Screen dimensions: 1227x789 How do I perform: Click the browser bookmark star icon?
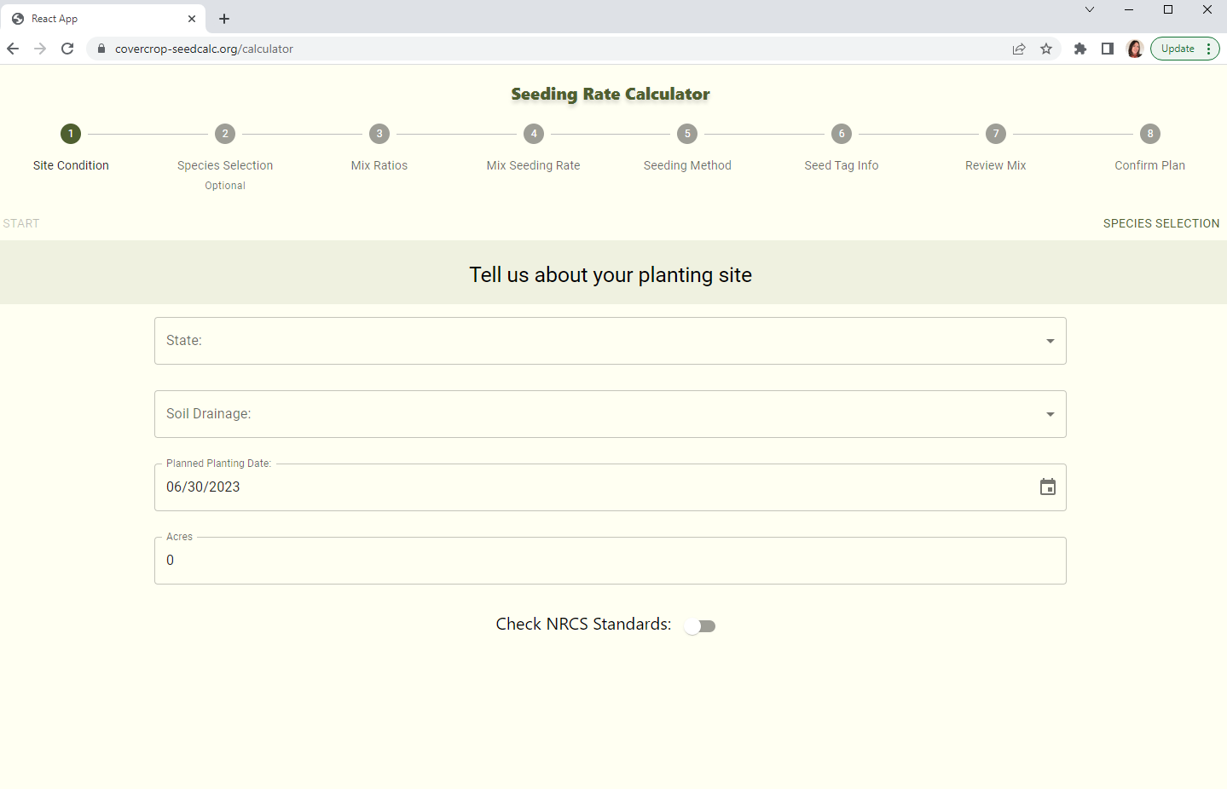click(x=1046, y=49)
